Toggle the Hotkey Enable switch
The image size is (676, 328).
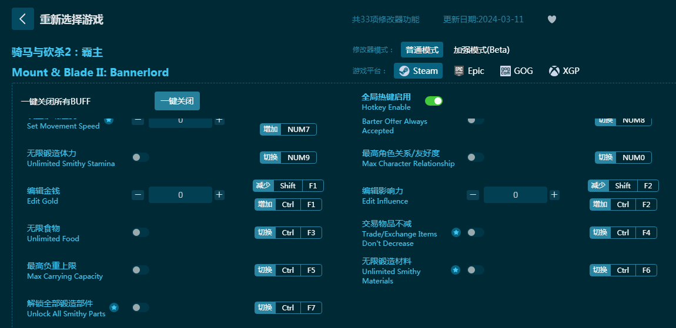tap(434, 101)
